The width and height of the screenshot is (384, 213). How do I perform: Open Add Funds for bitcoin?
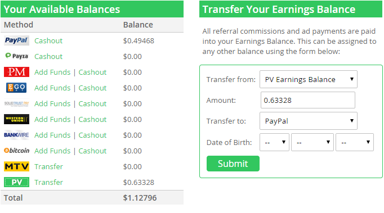[52, 151]
